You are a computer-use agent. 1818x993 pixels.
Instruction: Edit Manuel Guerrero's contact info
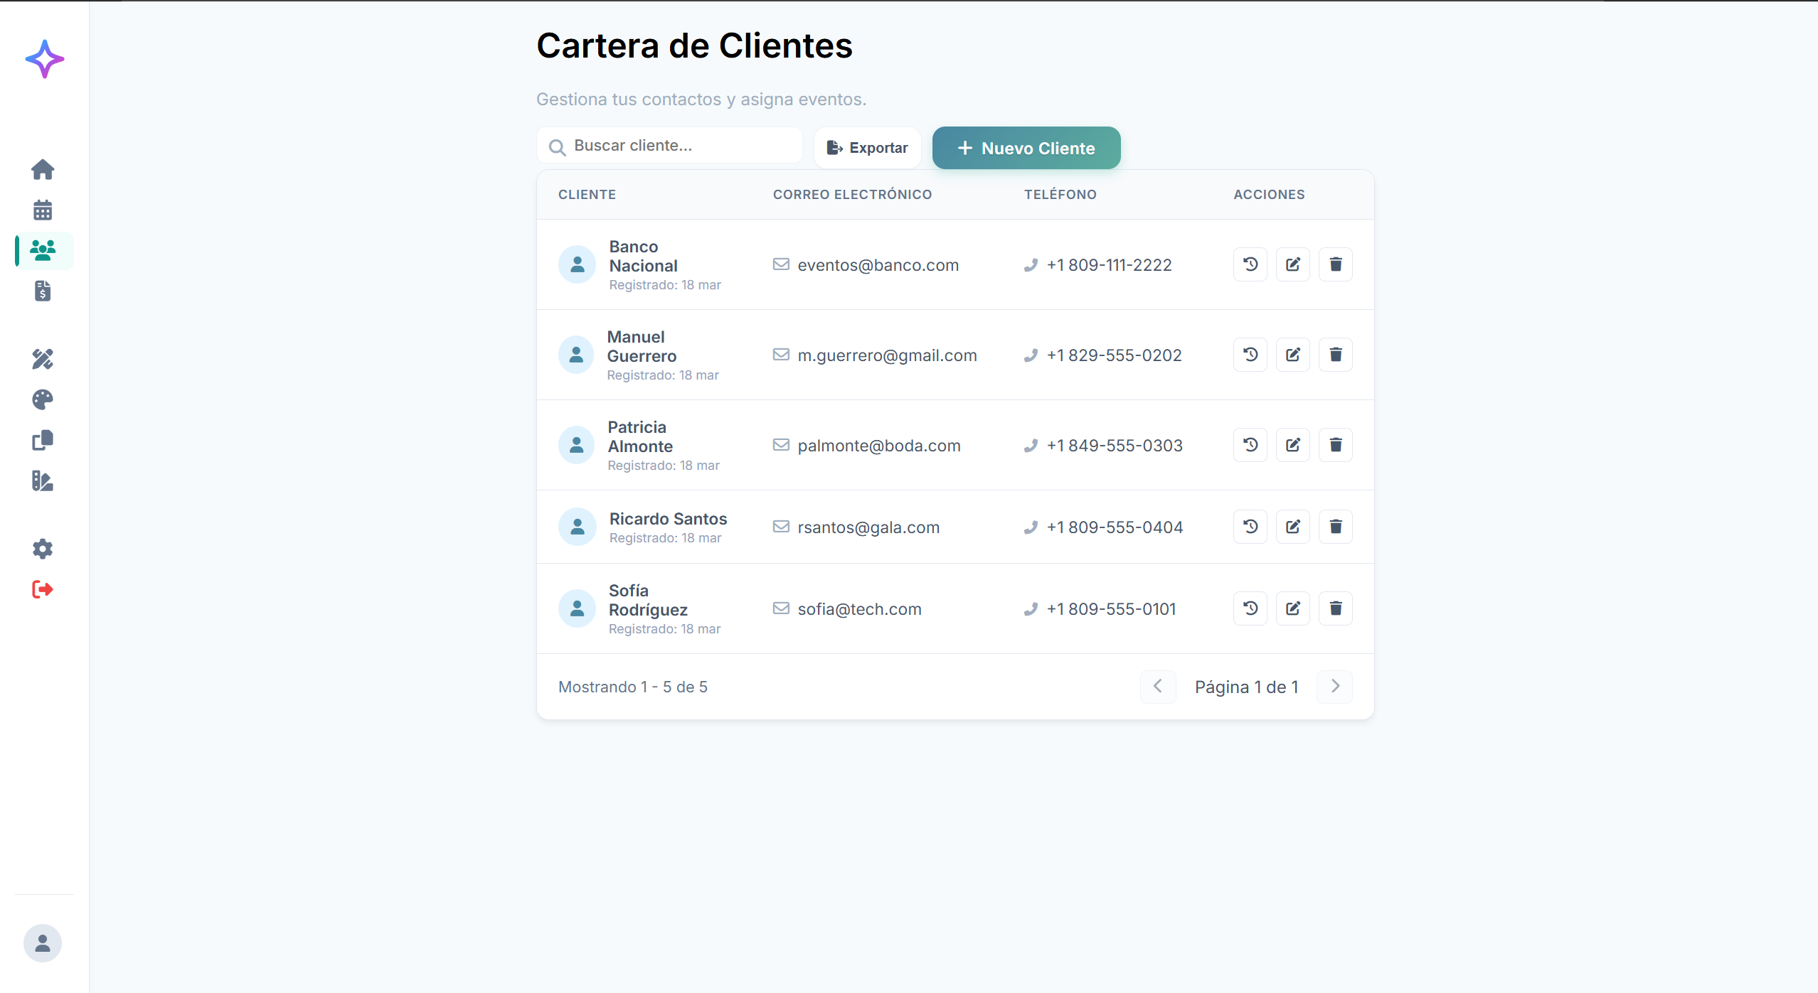click(x=1292, y=354)
